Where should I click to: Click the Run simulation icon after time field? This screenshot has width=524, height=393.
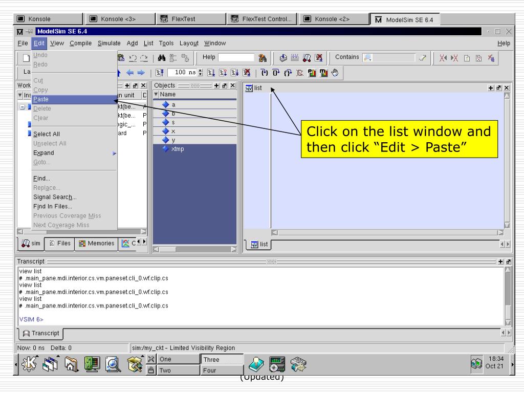pyautogui.click(x=211, y=73)
